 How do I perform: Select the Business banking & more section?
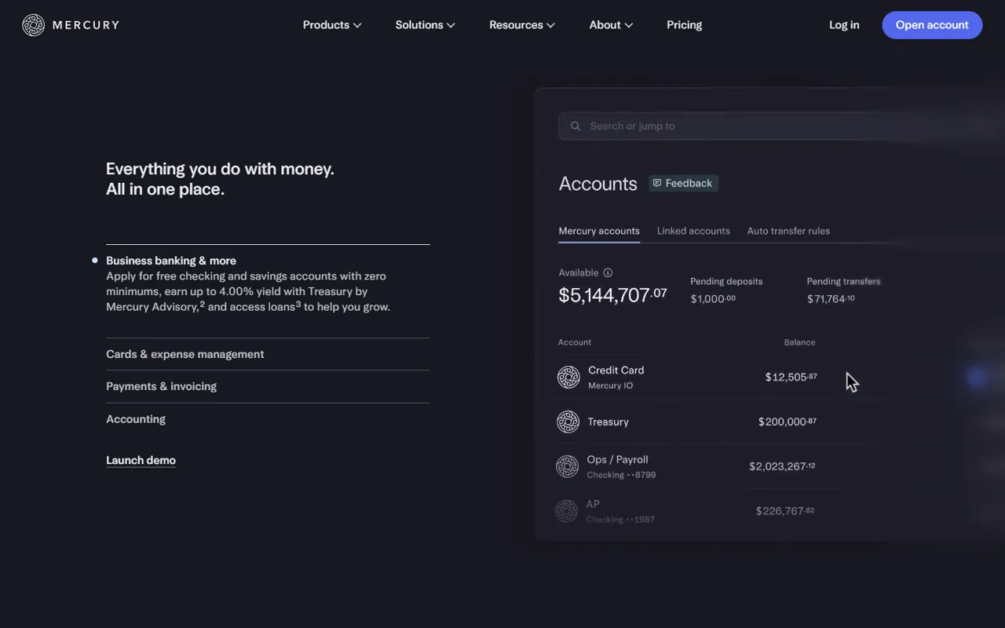(x=171, y=261)
